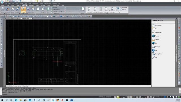Image resolution: width=181 pixels, height=102 pixels.
Task: Click the Object insert button
Action: click(x=123, y=10)
